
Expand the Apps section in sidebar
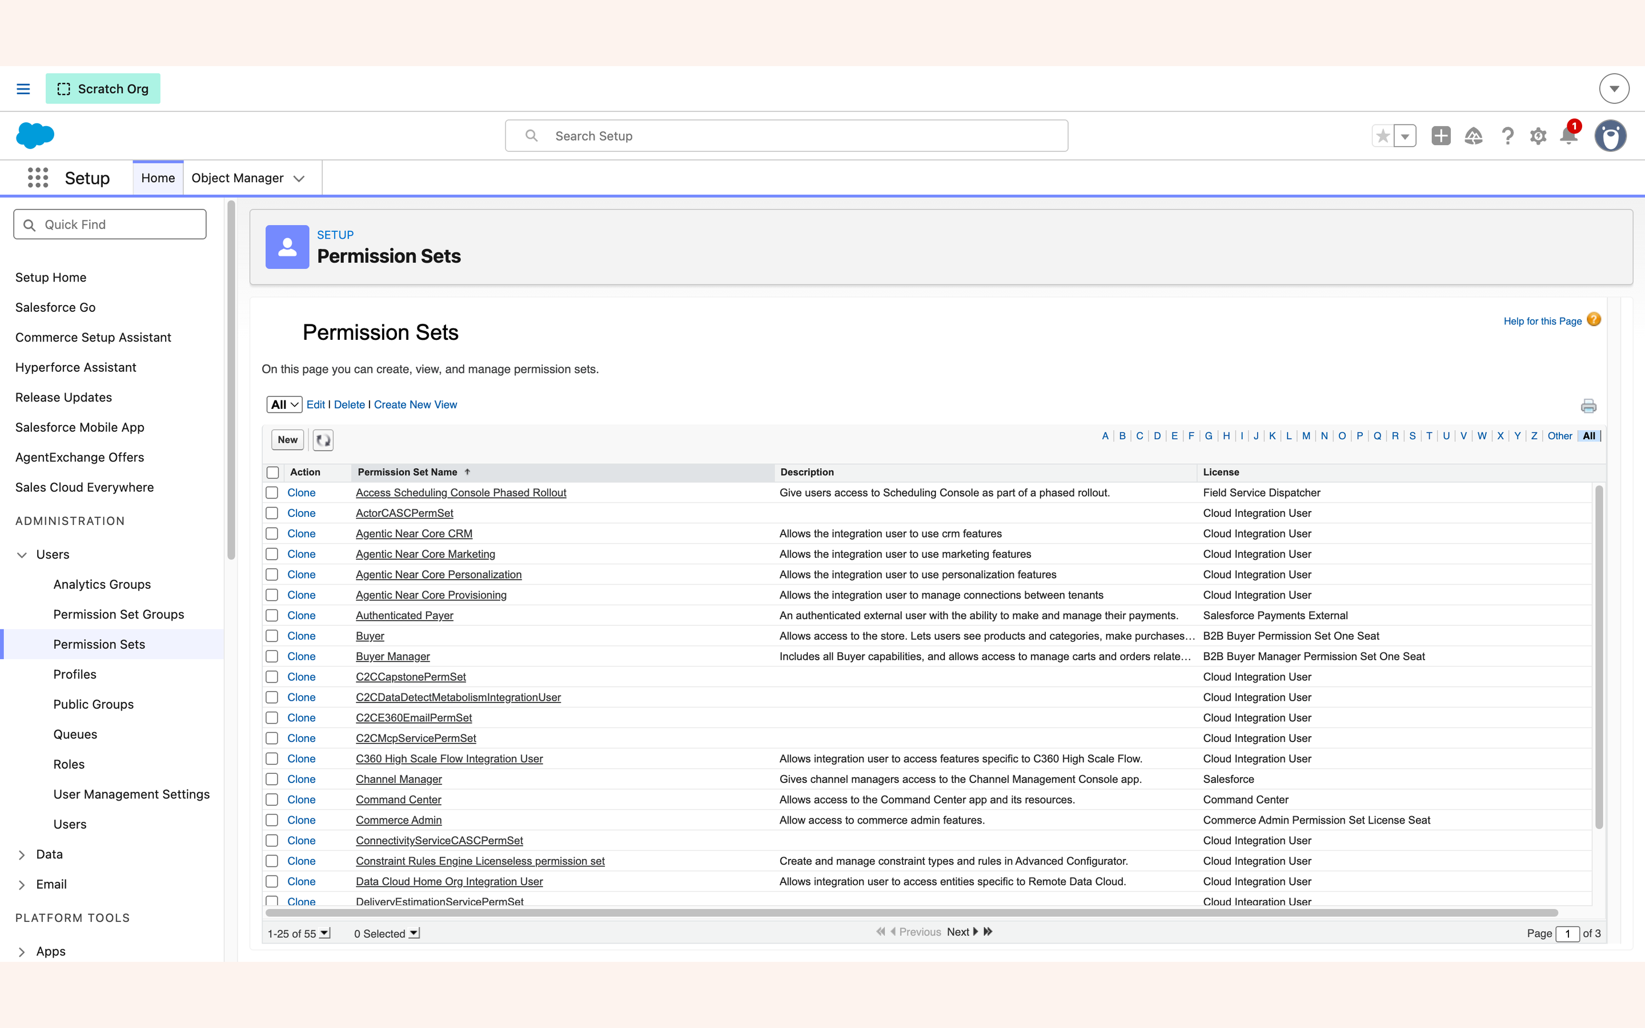click(x=22, y=952)
